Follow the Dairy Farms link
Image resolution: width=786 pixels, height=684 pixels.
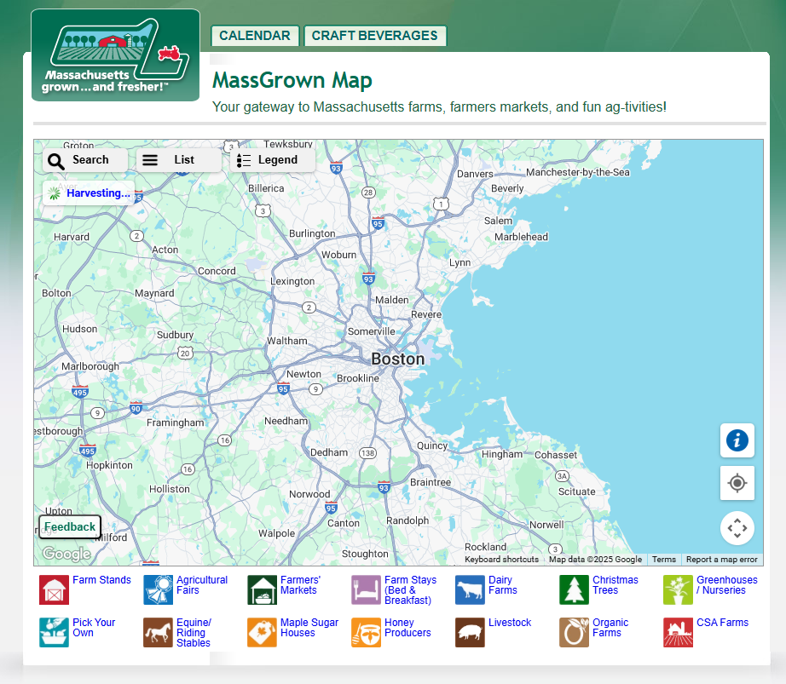(x=503, y=585)
